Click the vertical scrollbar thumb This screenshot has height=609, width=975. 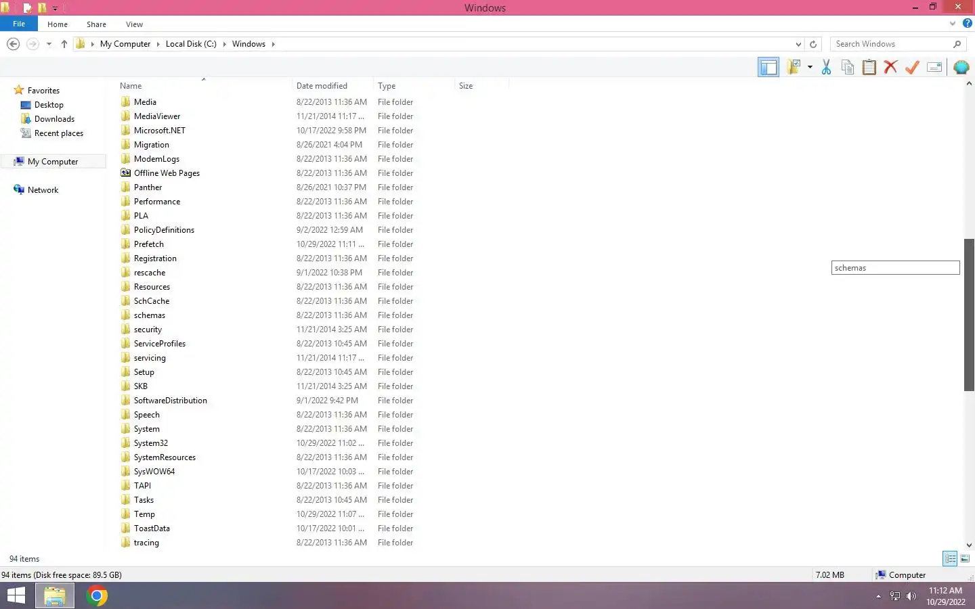[x=969, y=315]
